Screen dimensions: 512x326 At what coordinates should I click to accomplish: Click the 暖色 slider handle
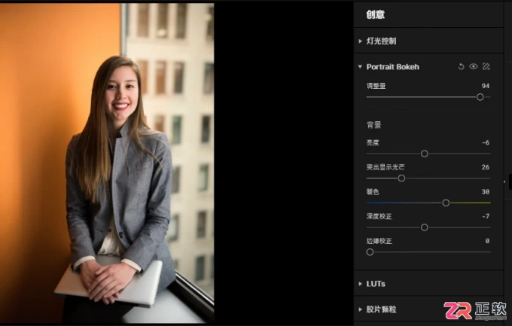coord(446,203)
